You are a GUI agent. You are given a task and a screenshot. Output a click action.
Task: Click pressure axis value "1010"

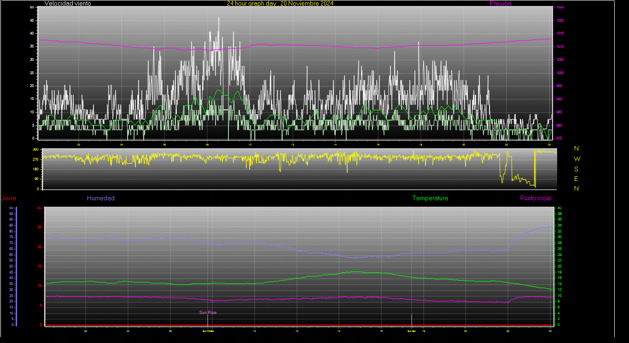pyautogui.click(x=559, y=47)
